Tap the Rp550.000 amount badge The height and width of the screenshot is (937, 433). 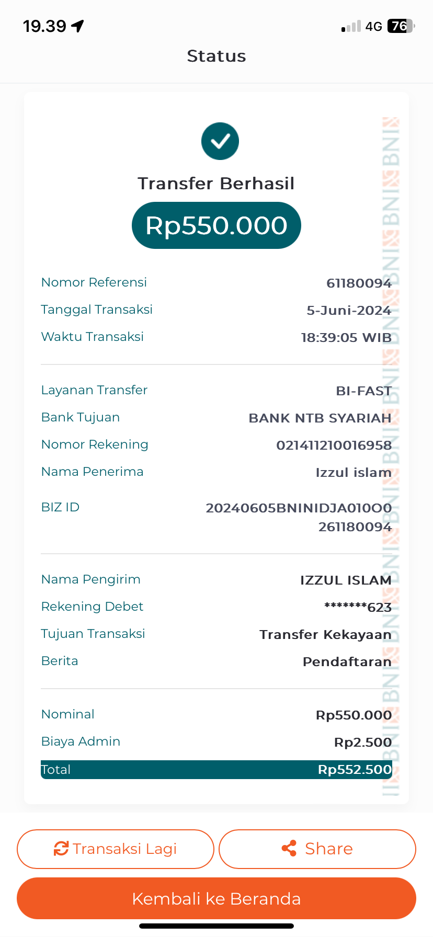click(216, 225)
